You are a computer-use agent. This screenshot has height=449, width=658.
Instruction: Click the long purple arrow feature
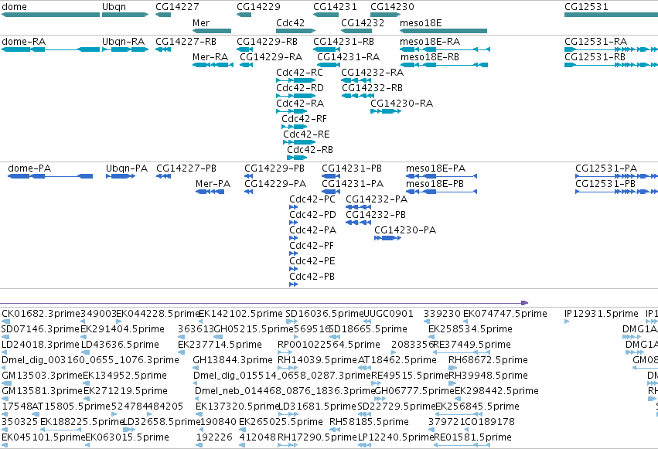tap(264, 303)
